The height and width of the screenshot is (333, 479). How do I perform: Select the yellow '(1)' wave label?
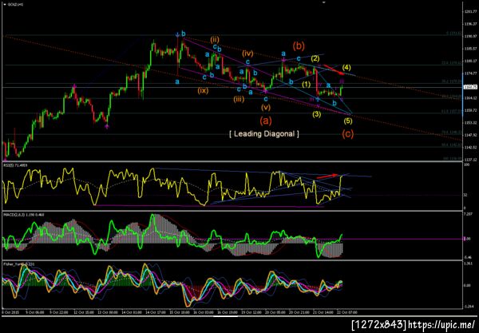306,84
